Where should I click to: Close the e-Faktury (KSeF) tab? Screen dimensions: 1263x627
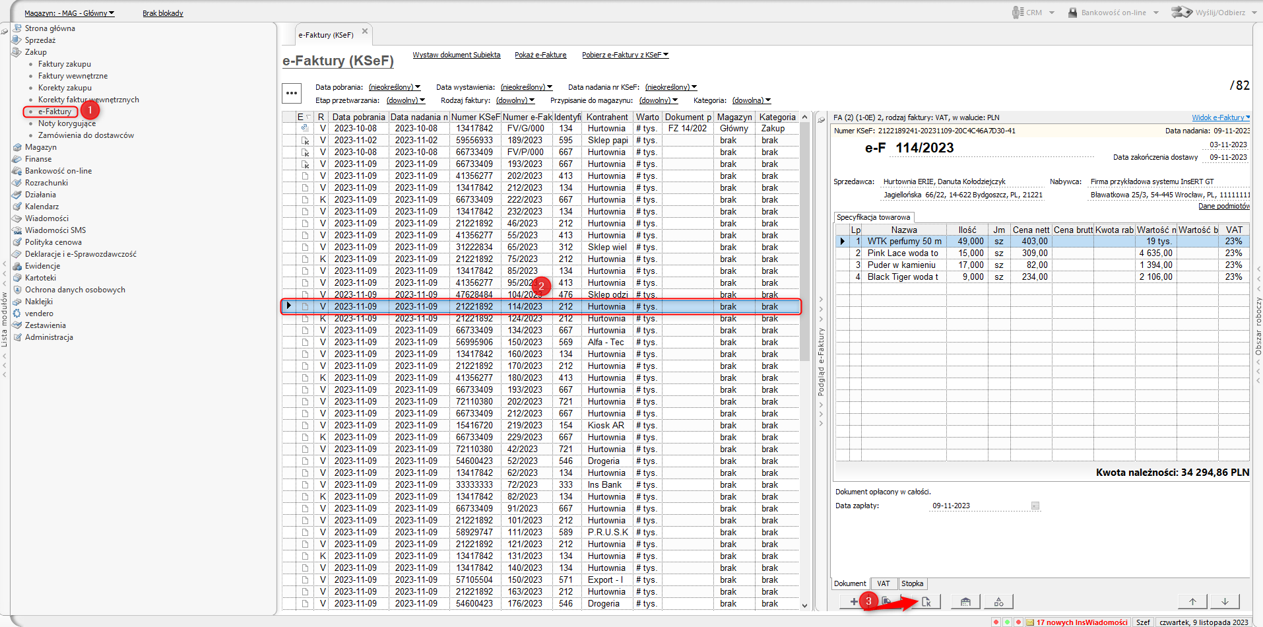pos(365,31)
